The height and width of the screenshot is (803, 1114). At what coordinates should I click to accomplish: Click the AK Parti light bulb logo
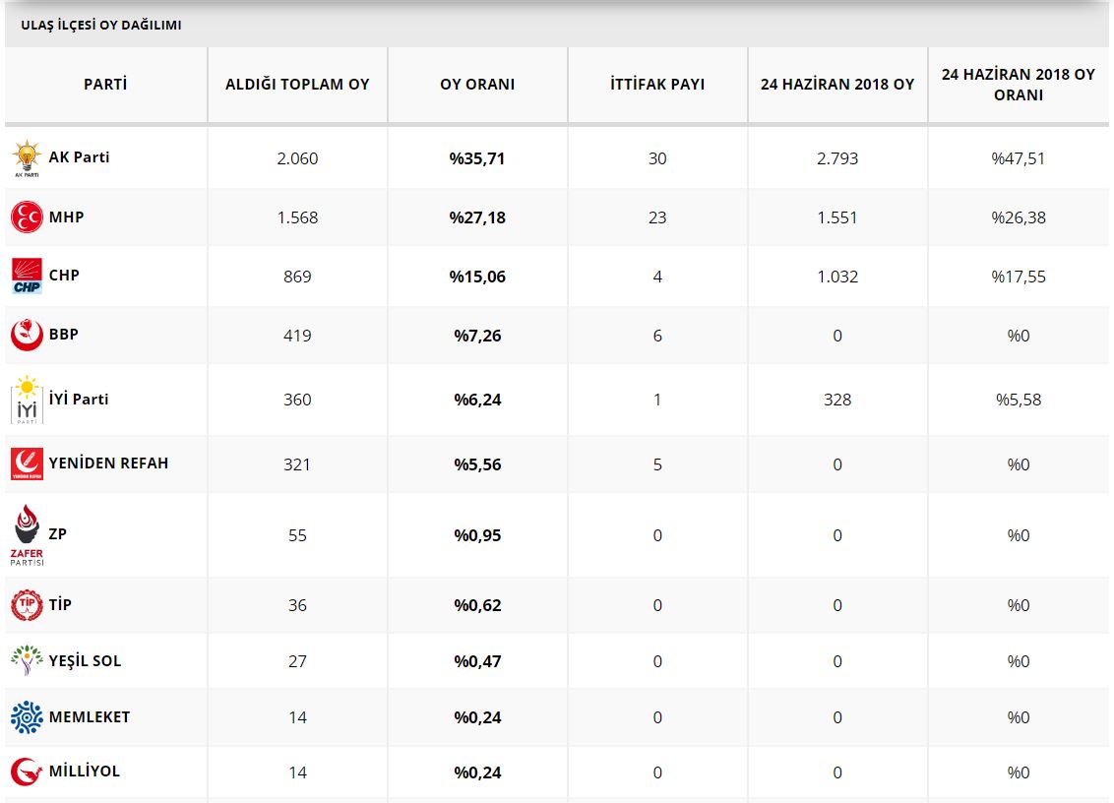pos(27,158)
